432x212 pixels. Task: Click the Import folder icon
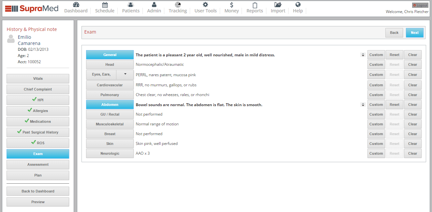278,5
